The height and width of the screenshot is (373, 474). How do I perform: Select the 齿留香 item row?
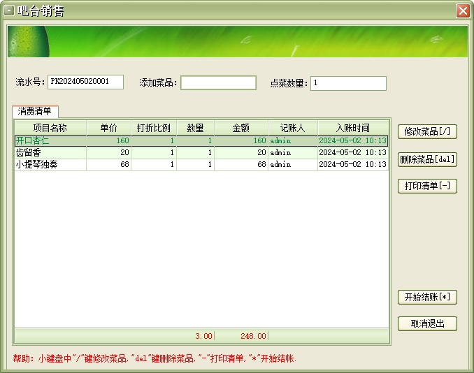pyautogui.click(x=50, y=152)
